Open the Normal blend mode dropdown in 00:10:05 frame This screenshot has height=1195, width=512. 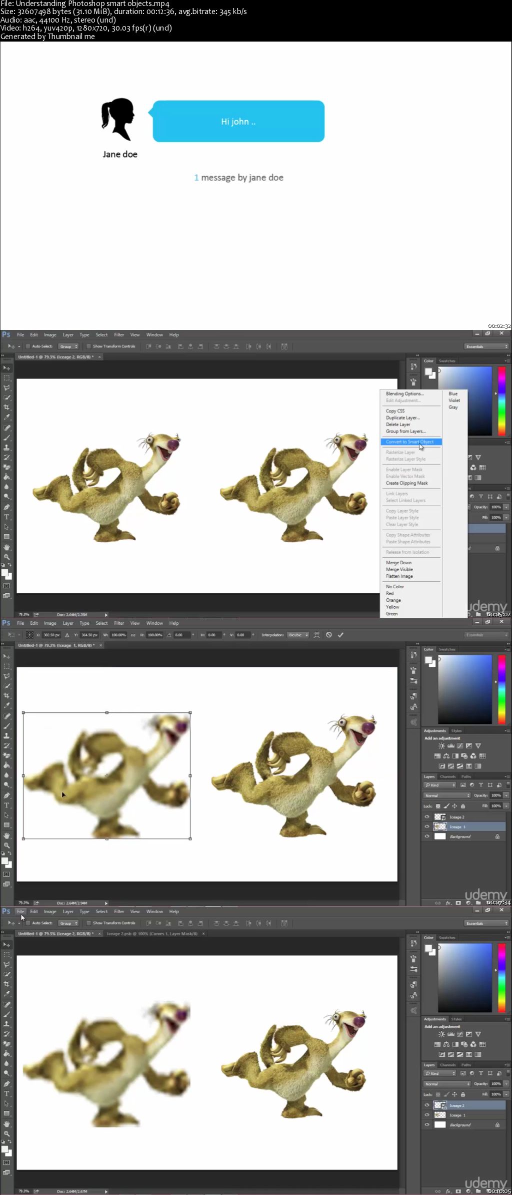[447, 1084]
